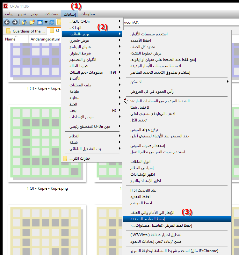The width and height of the screenshot is (239, 255).
Task: Click the Back navigation arrow
Action: tap(7, 22)
